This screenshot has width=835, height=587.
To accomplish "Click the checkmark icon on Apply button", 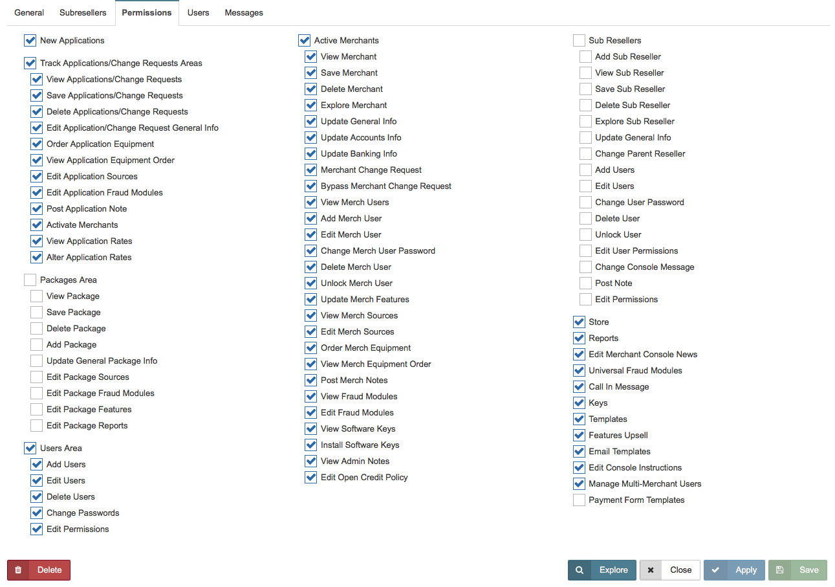I will (715, 570).
